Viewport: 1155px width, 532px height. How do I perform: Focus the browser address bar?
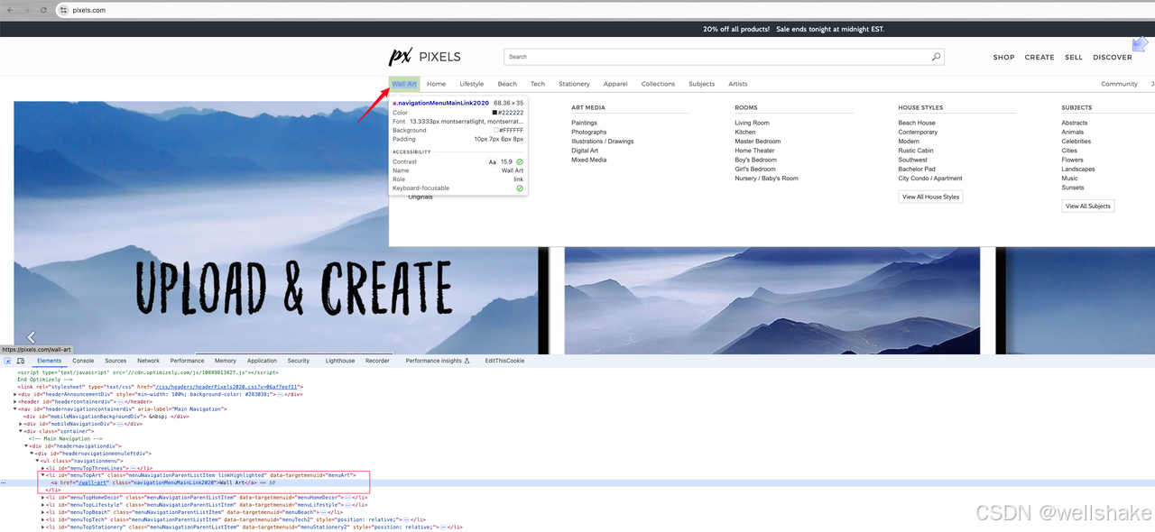605,10
